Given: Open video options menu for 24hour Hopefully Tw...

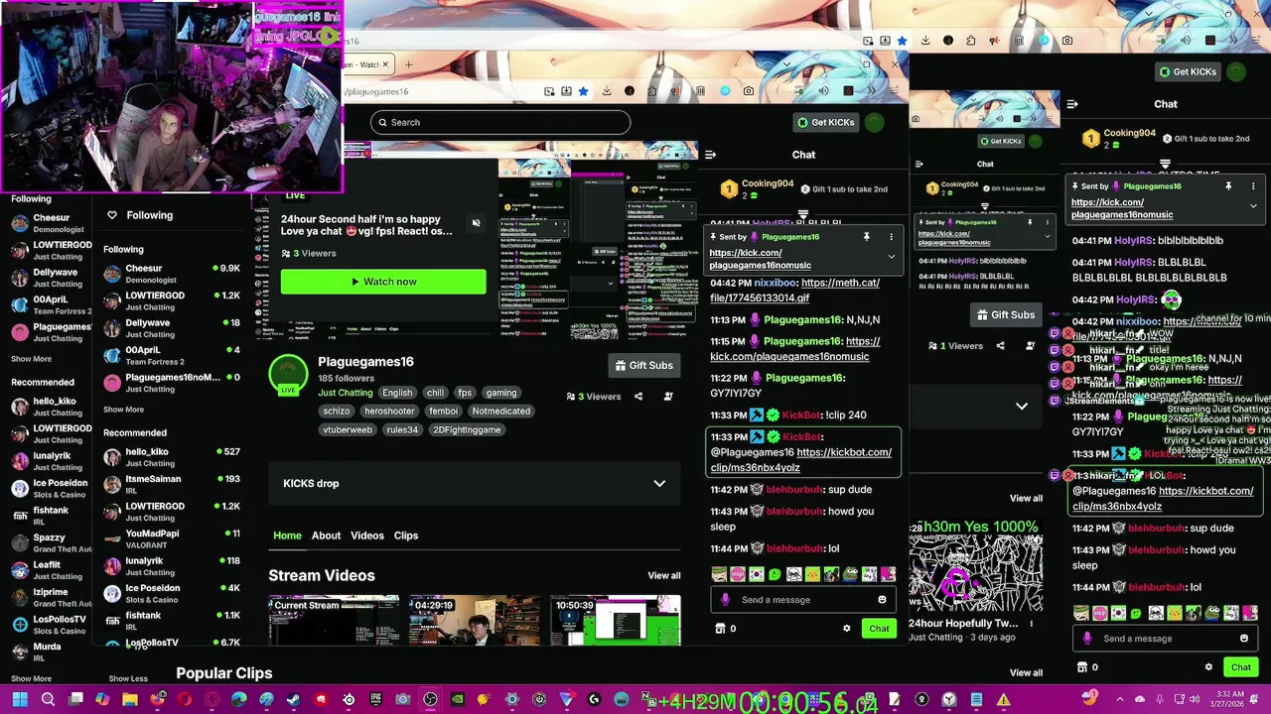Looking at the screenshot, I should click(1031, 624).
